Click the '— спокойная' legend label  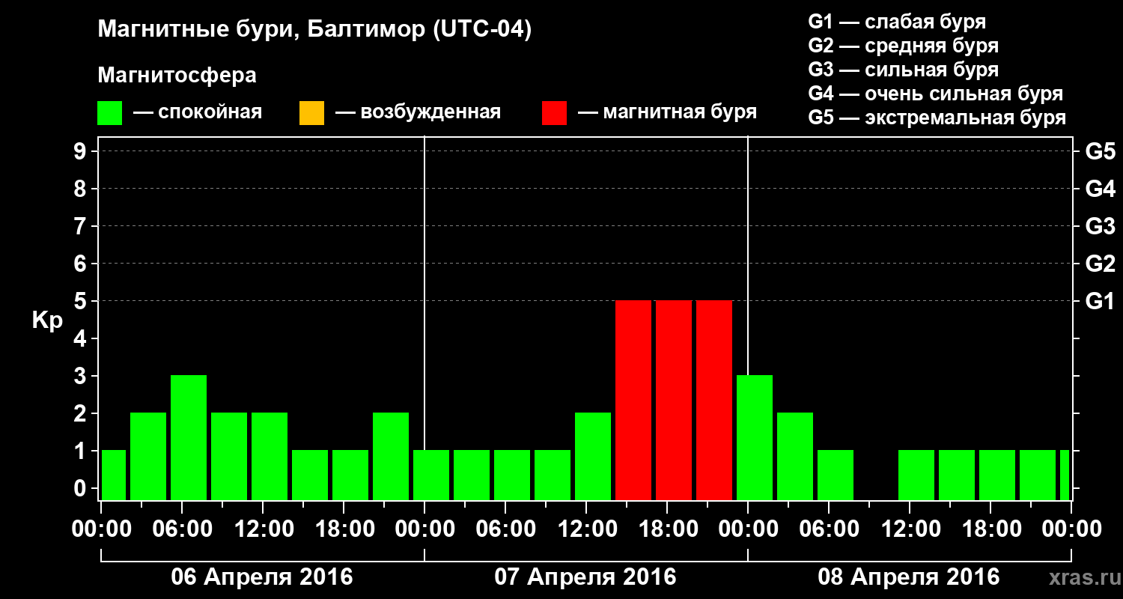click(x=198, y=113)
